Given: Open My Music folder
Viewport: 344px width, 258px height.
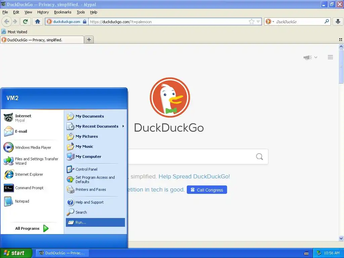Looking at the screenshot, I should pyautogui.click(x=95, y=146).
